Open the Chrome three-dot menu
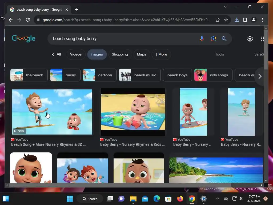Viewport: 273px width, 205px height. [262, 20]
